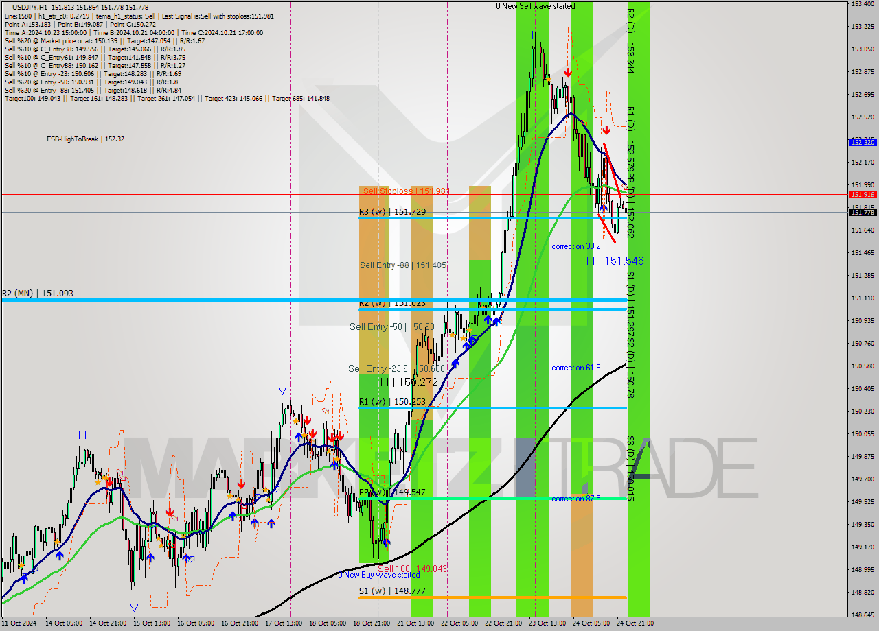
Task: Click the '17 Oct 13:00' time axis label
Action: tap(283, 623)
